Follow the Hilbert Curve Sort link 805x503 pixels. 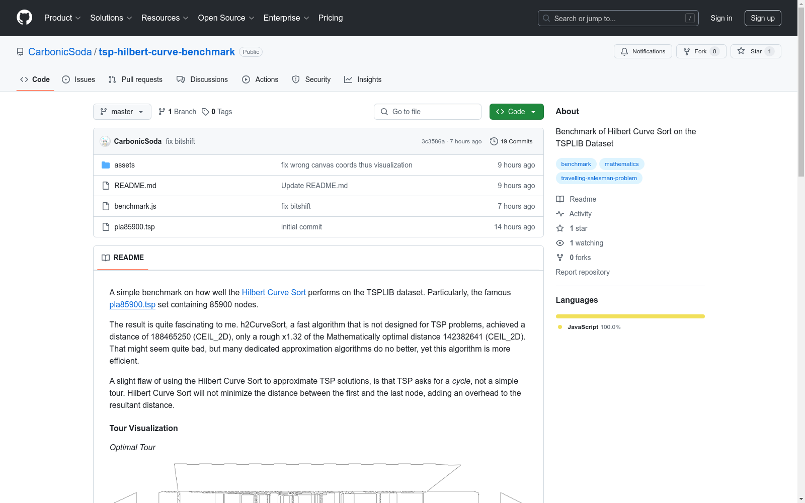pos(274,292)
